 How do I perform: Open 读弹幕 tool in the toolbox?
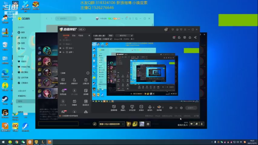pos(86,92)
